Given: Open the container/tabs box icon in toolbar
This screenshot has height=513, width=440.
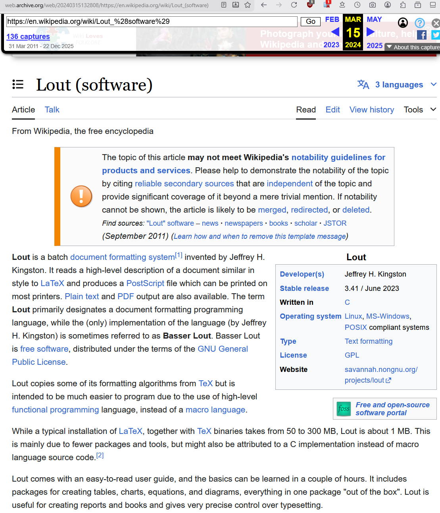Looking at the screenshot, I should click(418, 5).
